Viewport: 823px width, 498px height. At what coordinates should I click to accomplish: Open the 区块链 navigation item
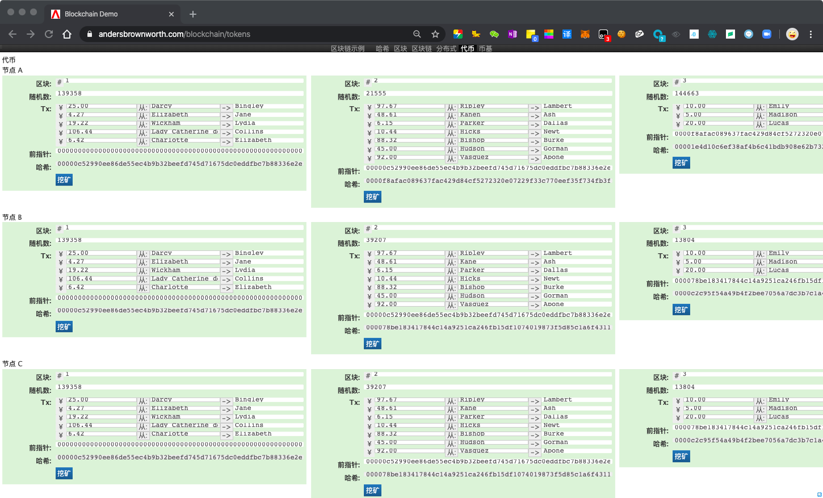click(x=422, y=49)
